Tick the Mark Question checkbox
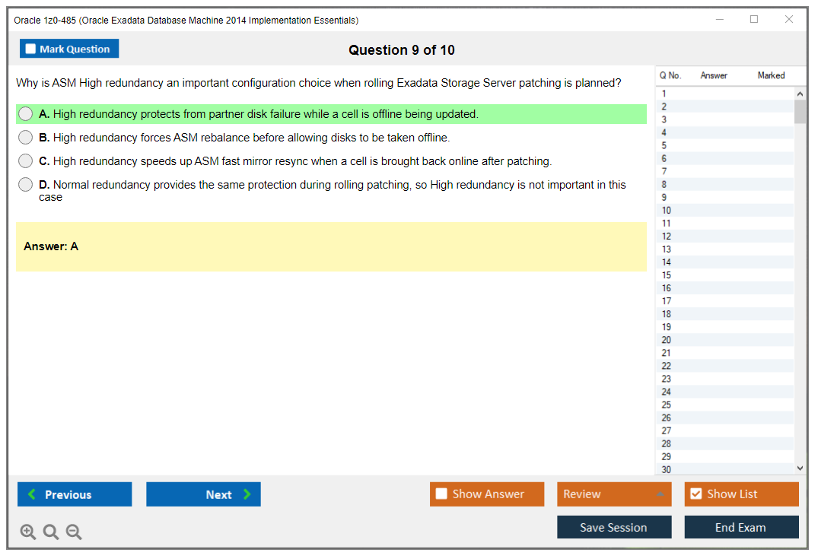Screen dimensions: 818x559 pos(31,49)
